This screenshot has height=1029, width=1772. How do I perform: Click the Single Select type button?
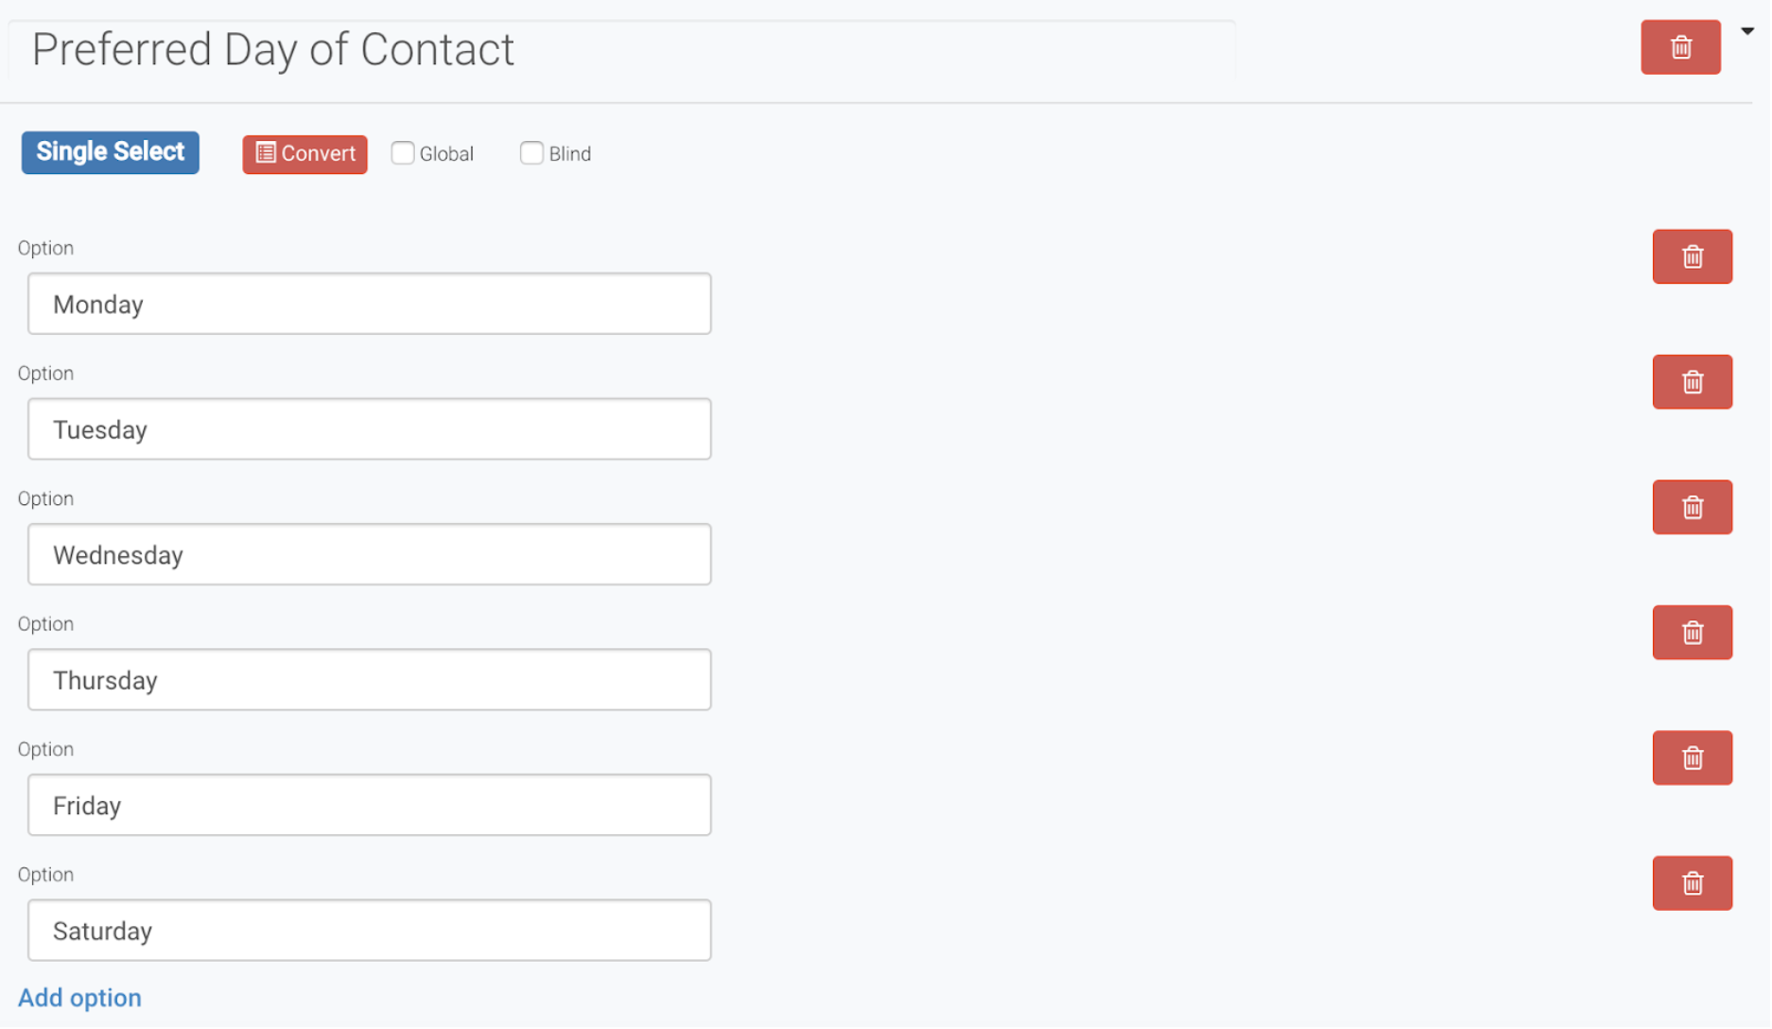coord(111,152)
